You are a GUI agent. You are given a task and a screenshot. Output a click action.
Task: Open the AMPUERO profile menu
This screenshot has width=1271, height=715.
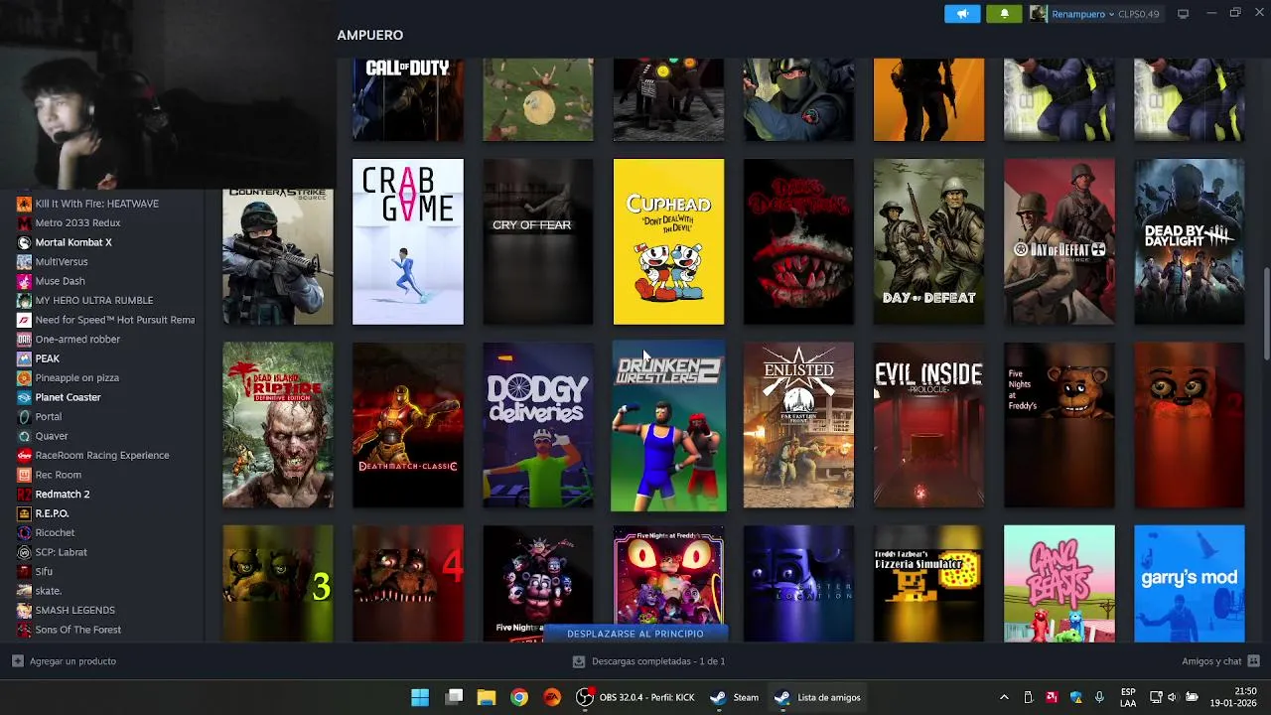point(370,35)
